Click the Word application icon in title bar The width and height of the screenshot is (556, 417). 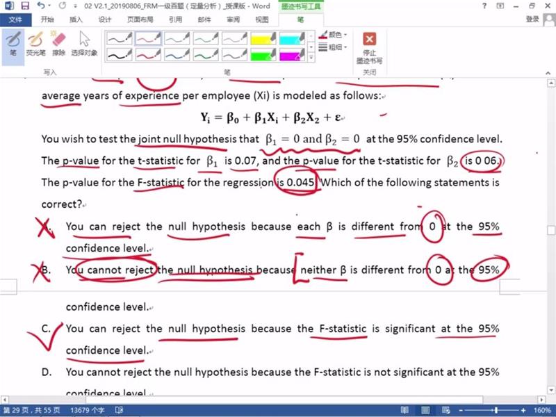click(x=9, y=6)
